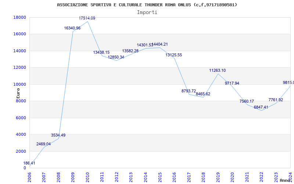Select the Euro y-axis label
Screen dimensions: 294x184
pos(18,93)
